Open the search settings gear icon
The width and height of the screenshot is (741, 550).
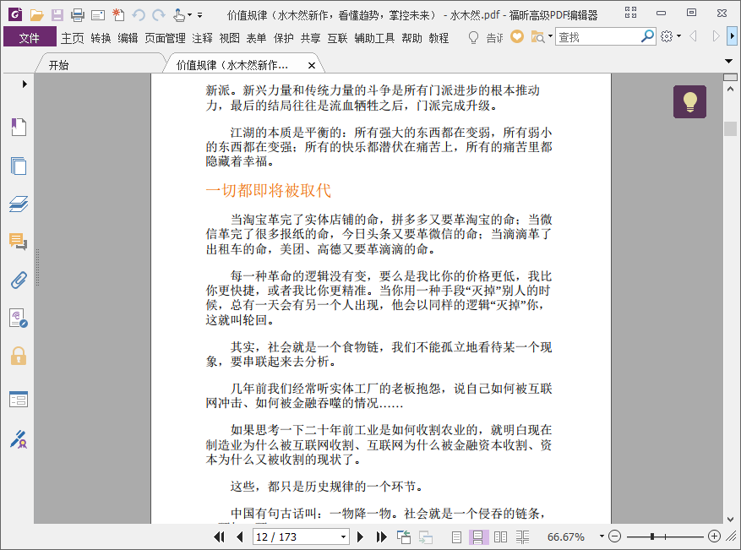click(x=667, y=36)
